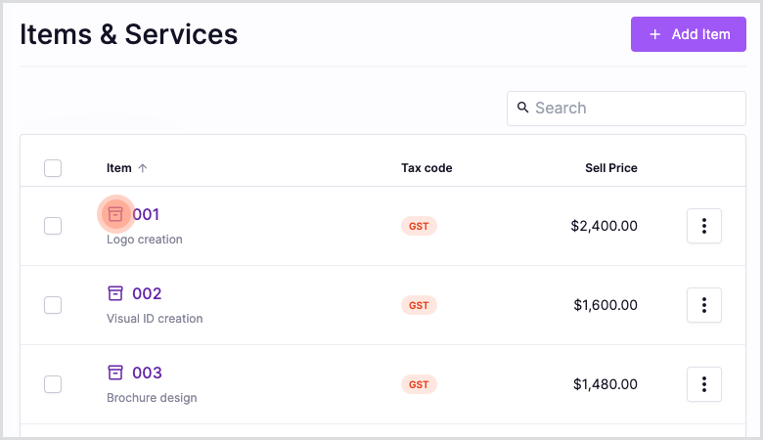The image size is (763, 440).
Task: Click the magnifier icon in Search box
Action: point(523,108)
